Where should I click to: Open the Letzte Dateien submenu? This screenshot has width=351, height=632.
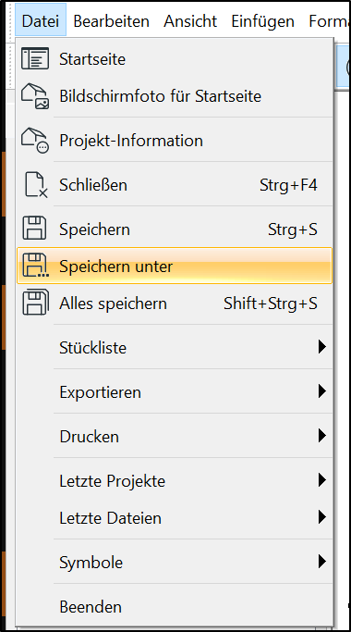point(175,517)
